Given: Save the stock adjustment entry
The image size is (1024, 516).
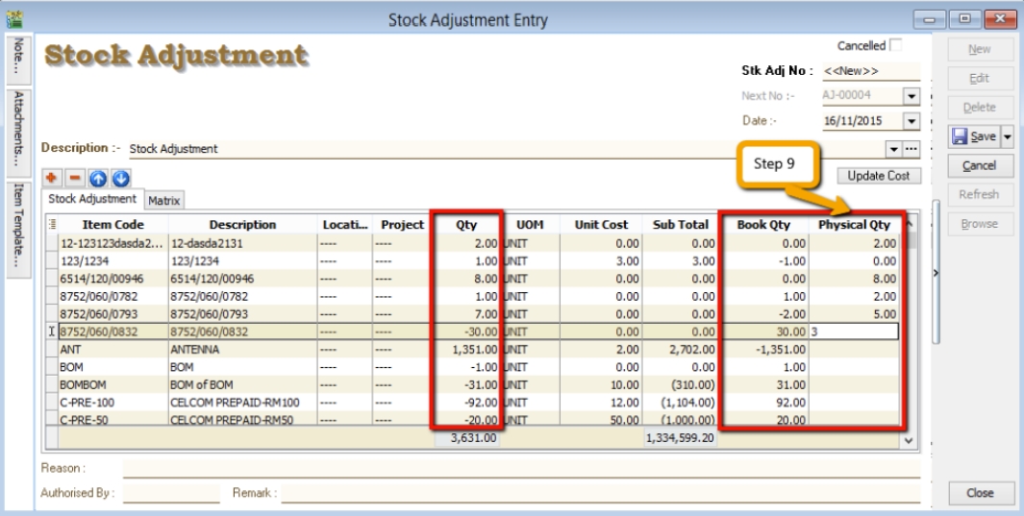Looking at the screenshot, I should (x=974, y=136).
